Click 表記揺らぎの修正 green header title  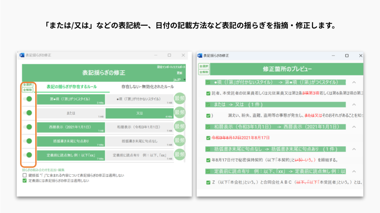point(104,73)
